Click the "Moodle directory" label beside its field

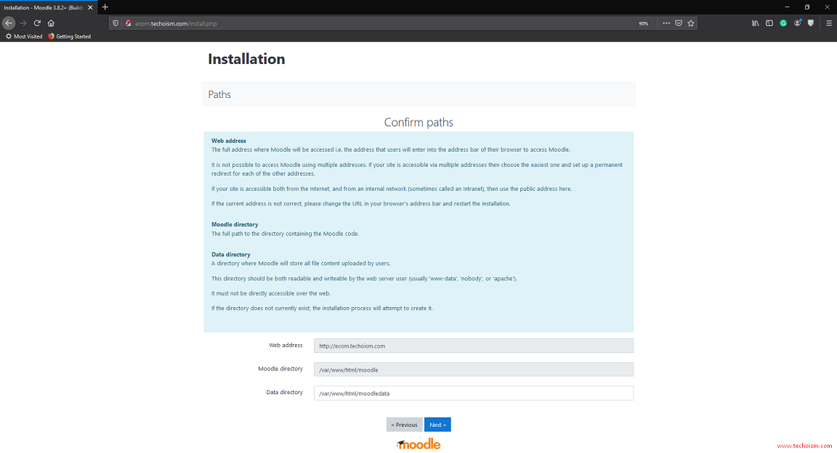(280, 369)
